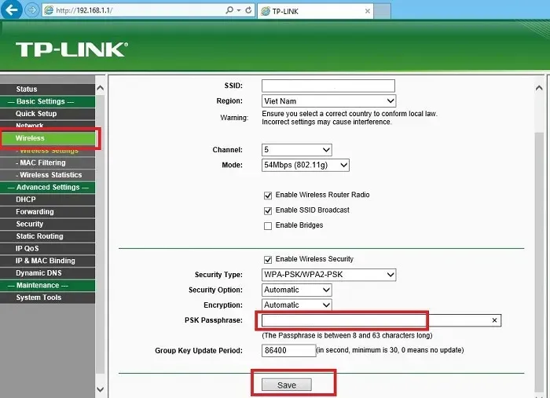The height and width of the screenshot is (398, 550).
Task: Open MAC Filtering submenu item
Action: pyautogui.click(x=47, y=162)
